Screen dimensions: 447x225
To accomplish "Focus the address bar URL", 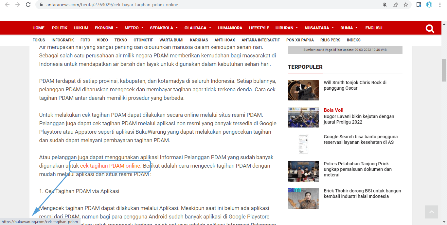I will [x=112, y=5].
